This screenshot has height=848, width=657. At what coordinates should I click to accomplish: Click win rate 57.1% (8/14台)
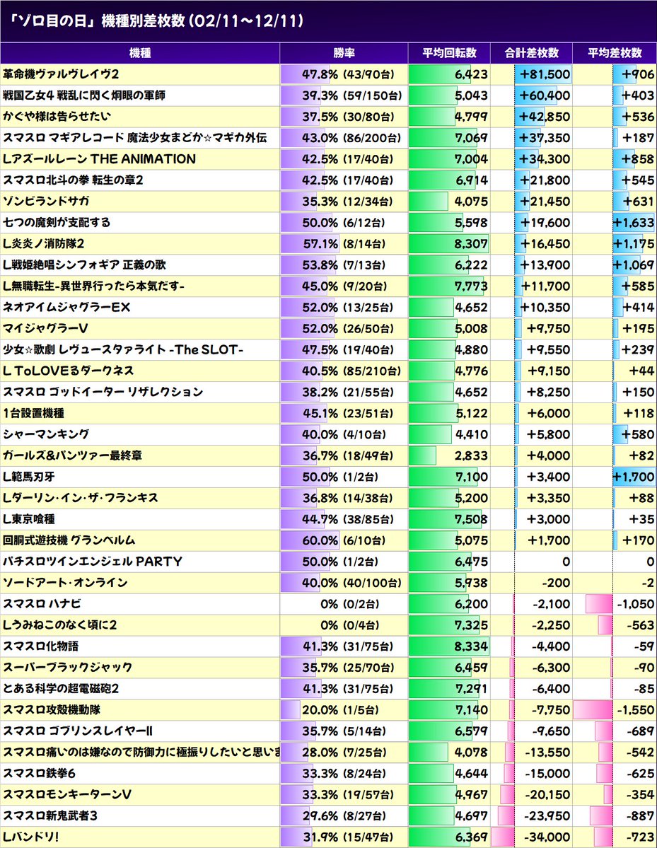point(344,244)
